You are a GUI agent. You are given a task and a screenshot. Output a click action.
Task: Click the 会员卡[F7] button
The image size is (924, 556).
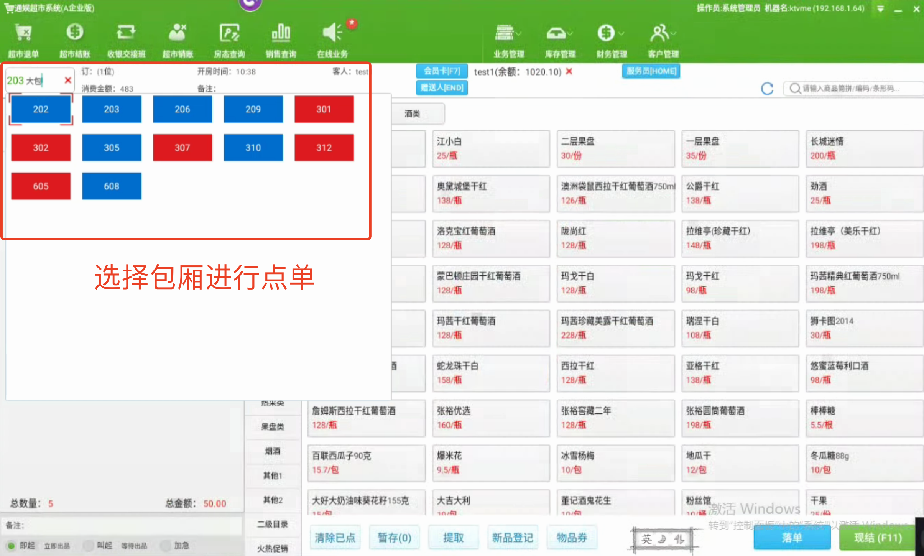click(442, 71)
